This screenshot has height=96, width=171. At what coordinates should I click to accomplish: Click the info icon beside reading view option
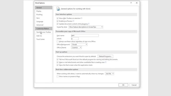[x=106, y=62]
